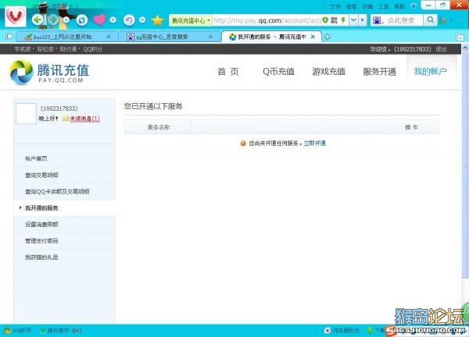Image resolution: width=469 pixels, height=337 pixels.
Task: Click the 立即开通 link
Action: point(315,143)
